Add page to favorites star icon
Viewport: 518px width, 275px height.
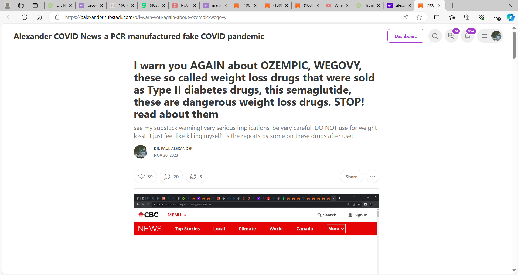point(419,17)
